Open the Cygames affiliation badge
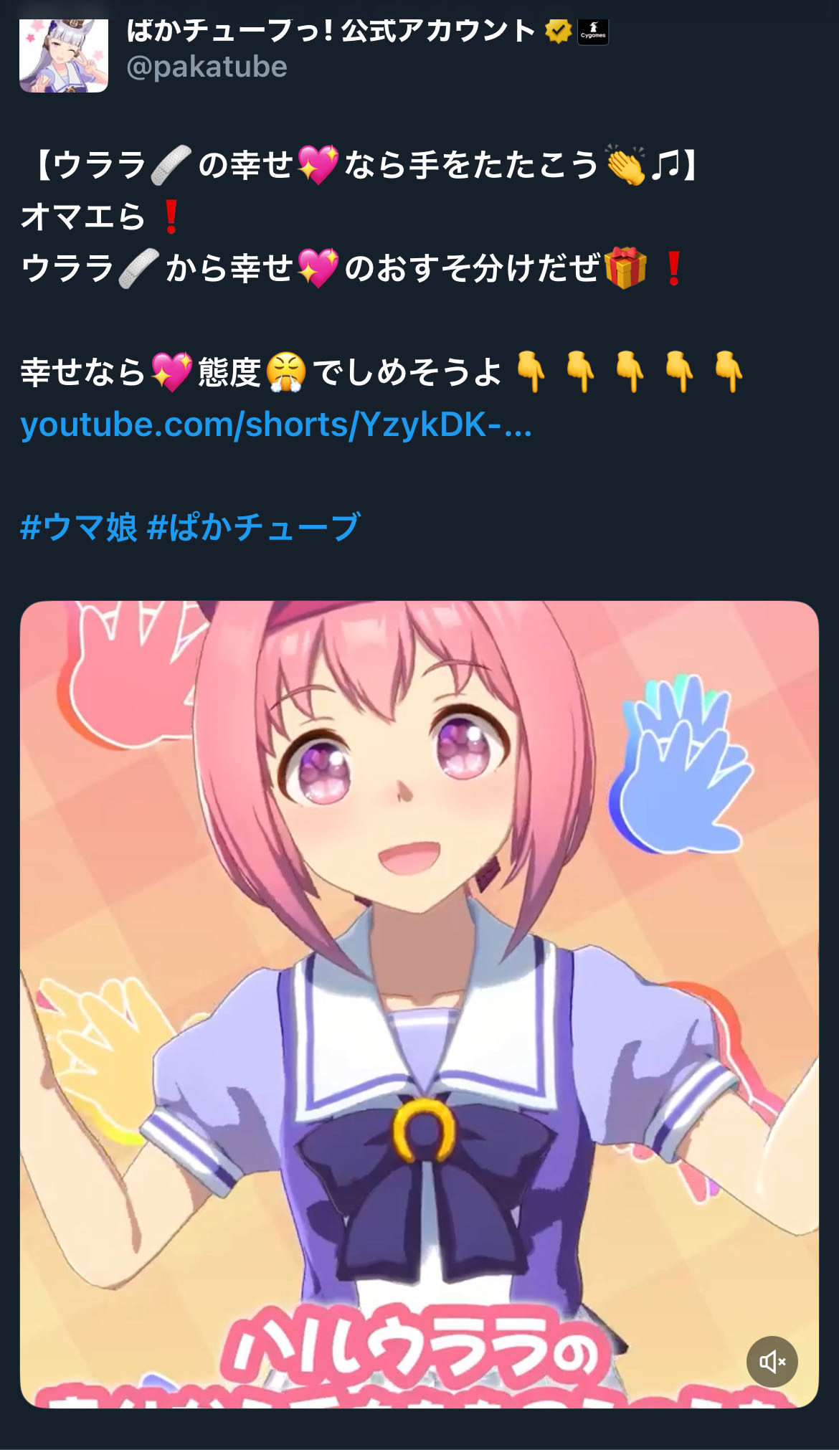The width and height of the screenshot is (839, 1450). [x=593, y=31]
